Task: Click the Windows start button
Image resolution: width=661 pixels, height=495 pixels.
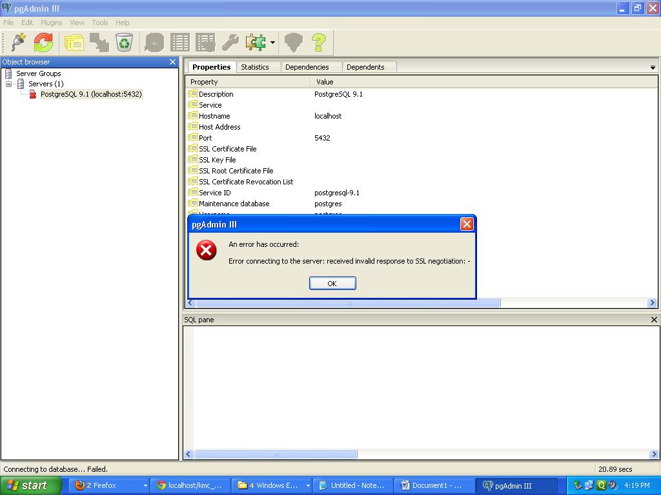Action: (31, 485)
